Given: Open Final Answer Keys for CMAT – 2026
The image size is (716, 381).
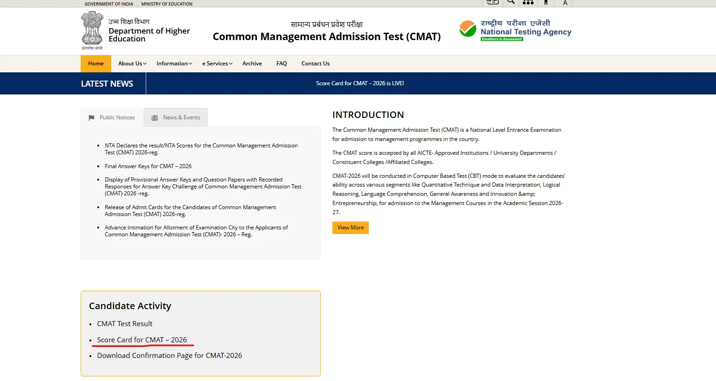Looking at the screenshot, I should [x=148, y=166].
